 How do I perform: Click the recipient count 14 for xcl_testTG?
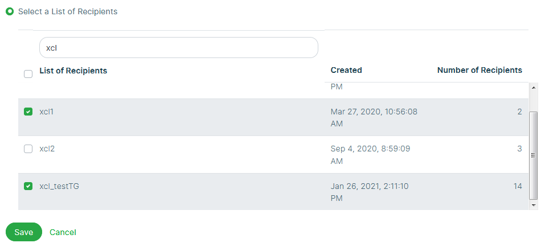click(517, 186)
